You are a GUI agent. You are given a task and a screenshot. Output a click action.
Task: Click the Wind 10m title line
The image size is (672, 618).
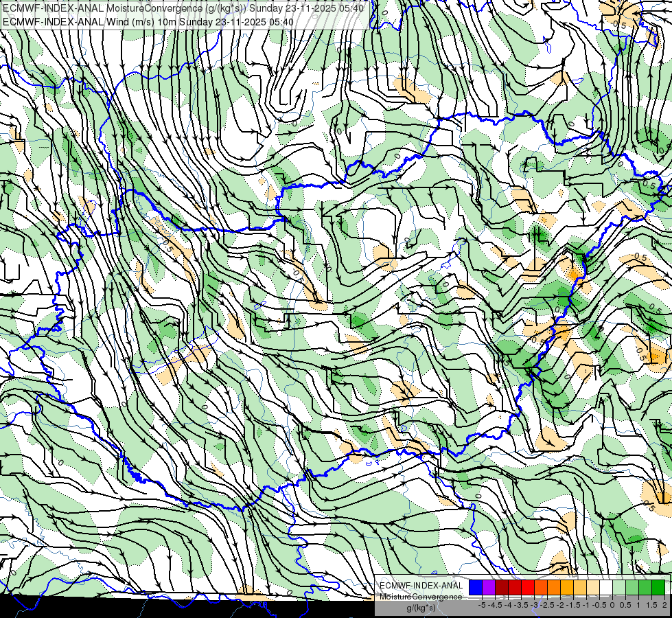148,22
